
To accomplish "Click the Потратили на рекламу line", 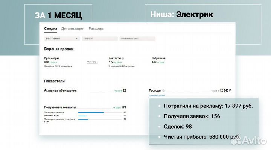I will pyautogui.click(x=208, y=106).
